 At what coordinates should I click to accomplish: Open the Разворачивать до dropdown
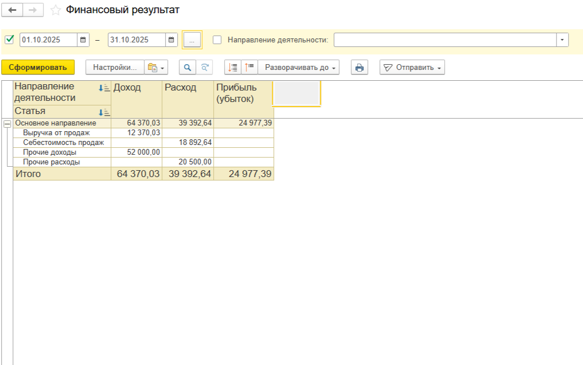click(x=299, y=68)
